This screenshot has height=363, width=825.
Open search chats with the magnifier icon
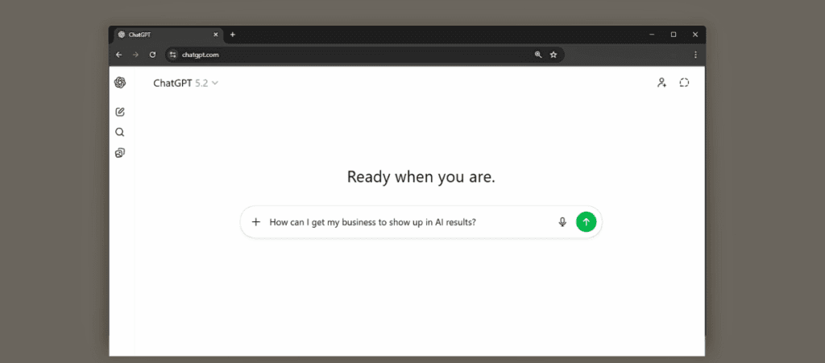[x=120, y=132]
